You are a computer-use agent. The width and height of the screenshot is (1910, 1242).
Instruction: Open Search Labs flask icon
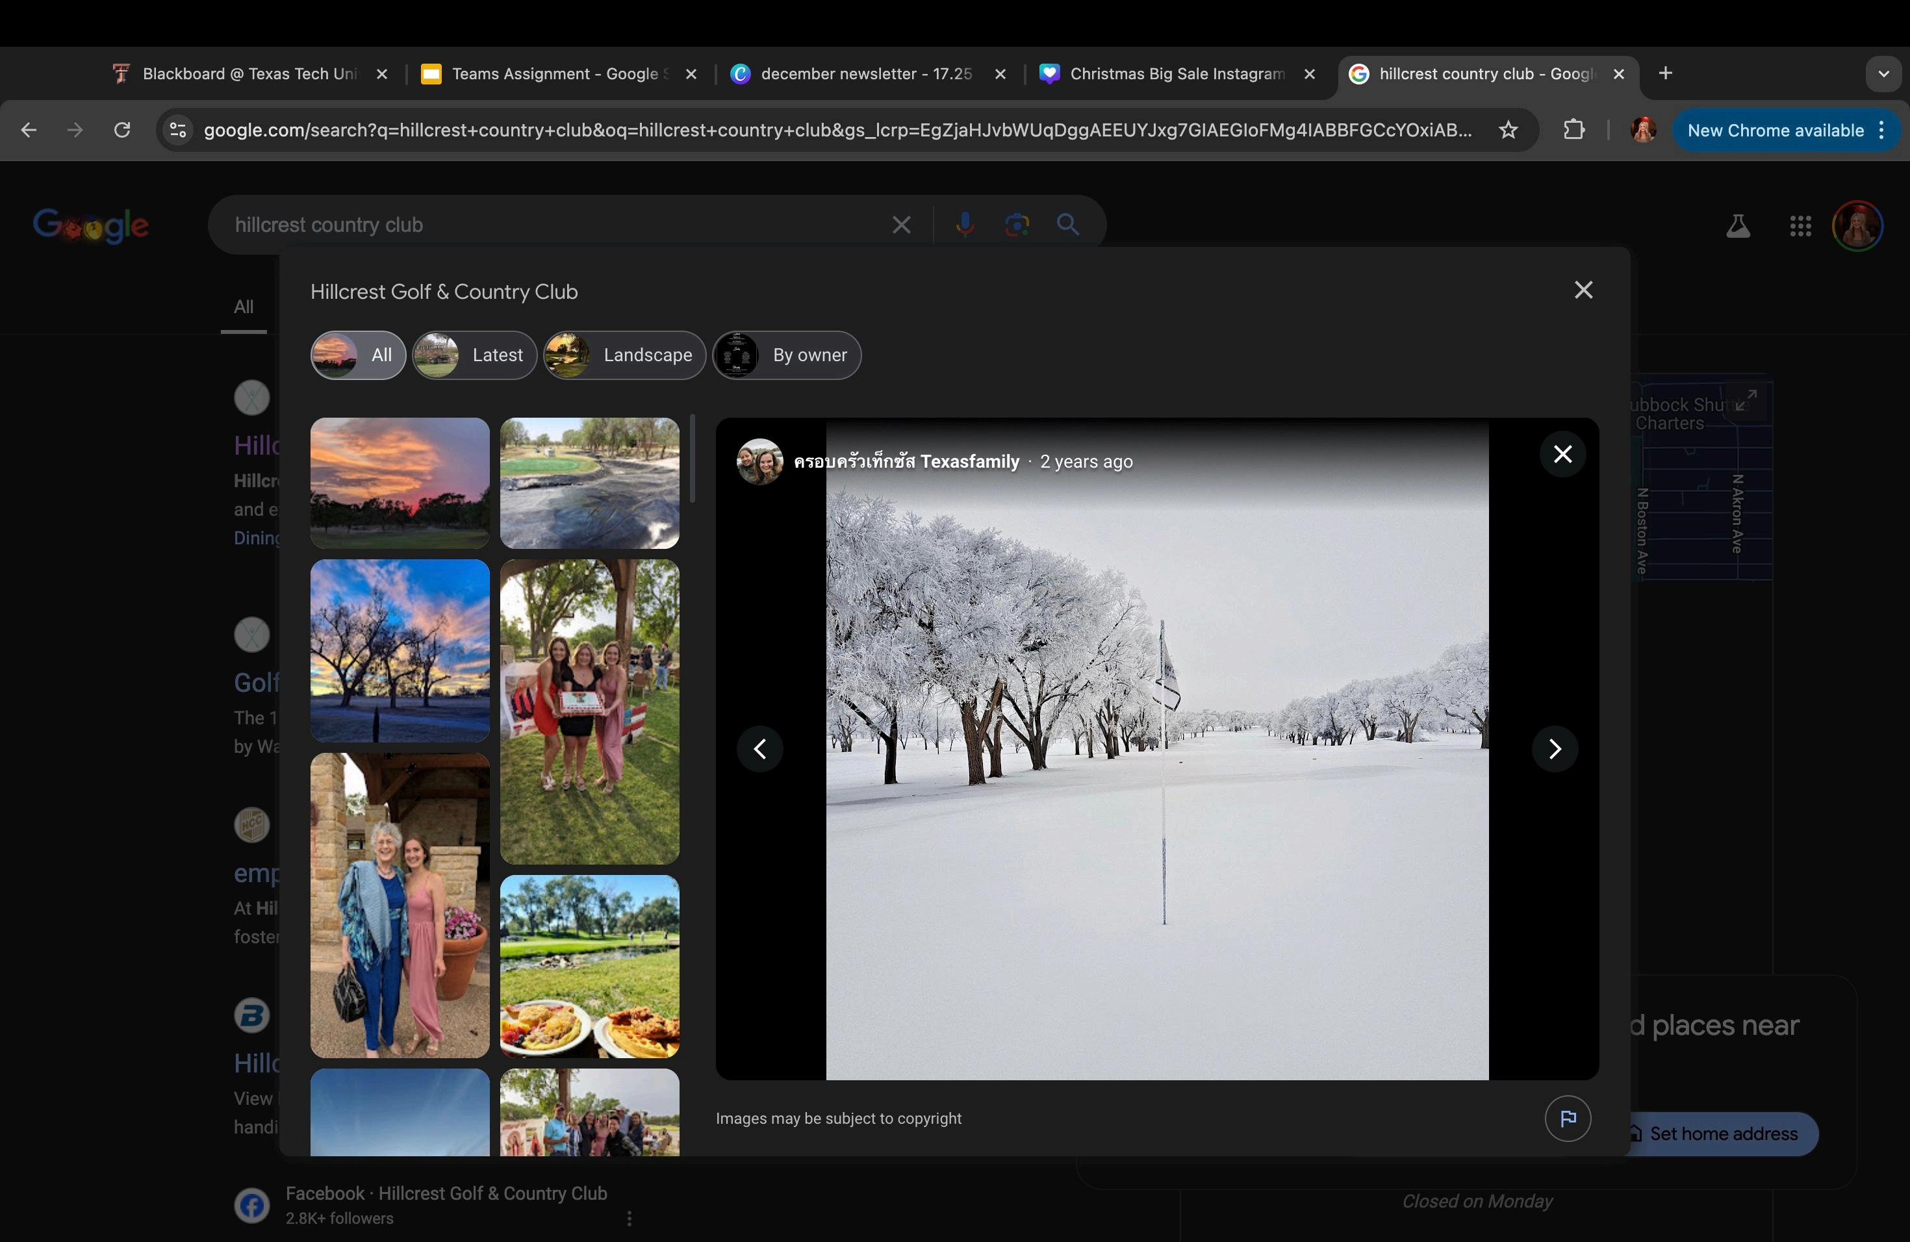click(x=1737, y=225)
